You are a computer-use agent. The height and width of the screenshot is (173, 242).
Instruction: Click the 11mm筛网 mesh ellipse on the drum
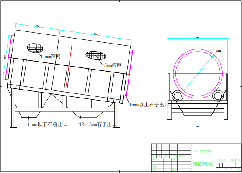point(35,48)
